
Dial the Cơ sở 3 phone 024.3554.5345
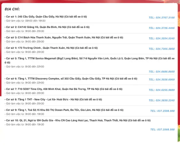click(x=162, y=38)
